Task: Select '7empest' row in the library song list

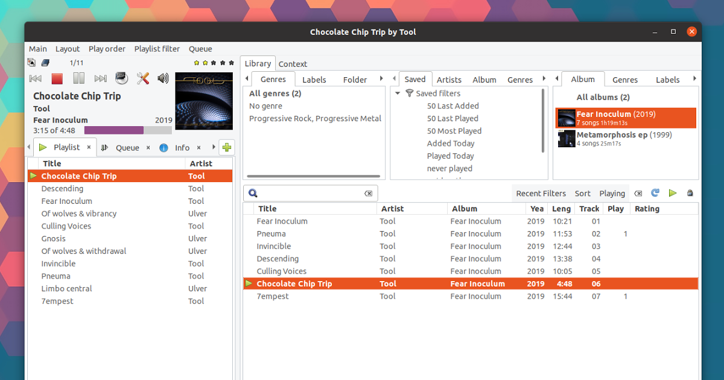Action: (x=471, y=296)
